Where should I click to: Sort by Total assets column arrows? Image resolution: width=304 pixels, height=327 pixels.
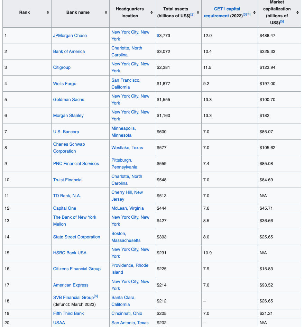pyautogui.click(x=198, y=12)
